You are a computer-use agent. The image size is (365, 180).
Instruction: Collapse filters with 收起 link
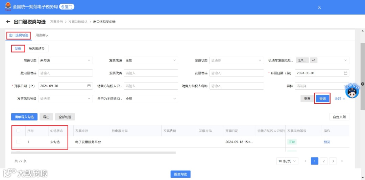tap(340, 99)
